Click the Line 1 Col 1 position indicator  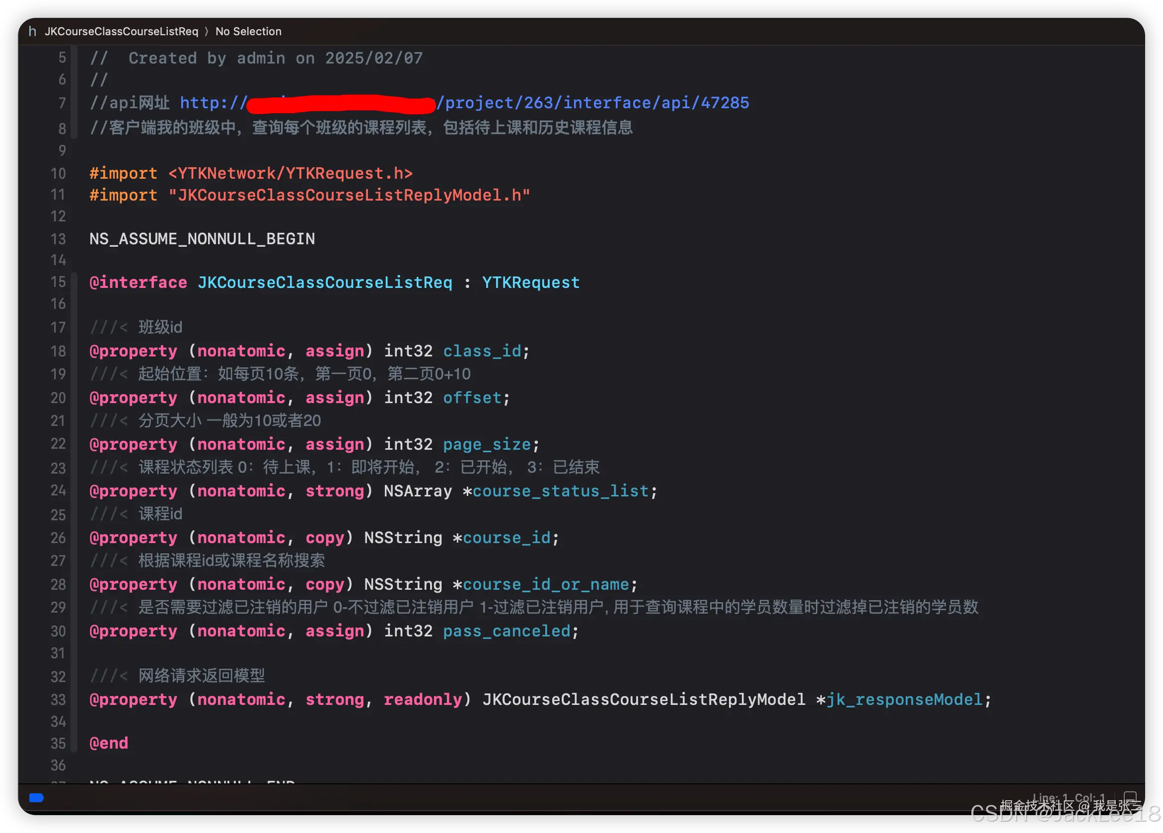pyautogui.click(x=1068, y=797)
